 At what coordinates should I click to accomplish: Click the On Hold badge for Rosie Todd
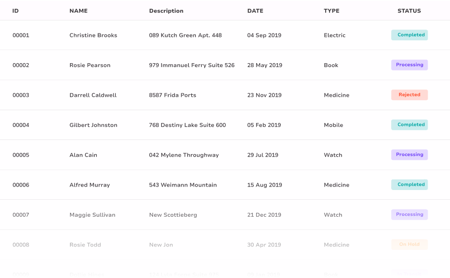point(409,244)
